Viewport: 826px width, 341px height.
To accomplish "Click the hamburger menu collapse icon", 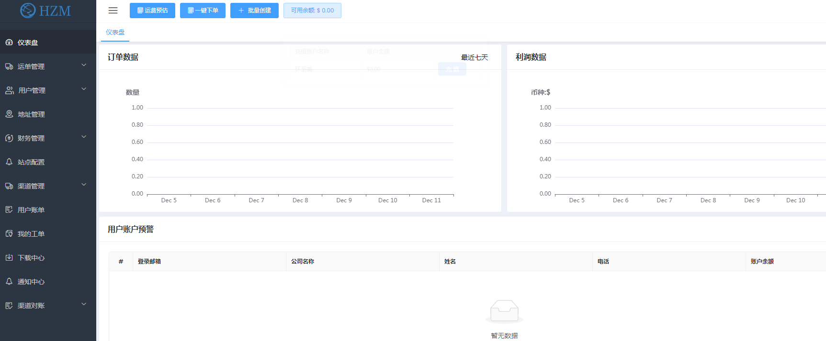I will point(113,11).
